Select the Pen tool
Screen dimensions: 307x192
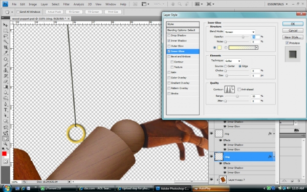[x=5, y=104]
